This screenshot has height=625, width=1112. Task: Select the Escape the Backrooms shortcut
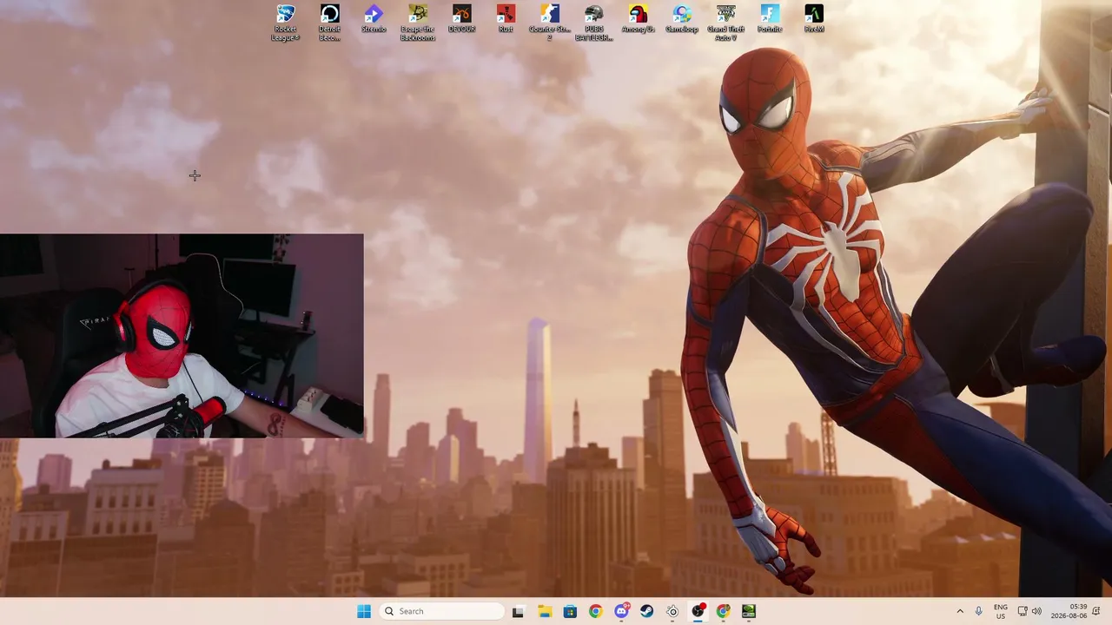click(418, 23)
